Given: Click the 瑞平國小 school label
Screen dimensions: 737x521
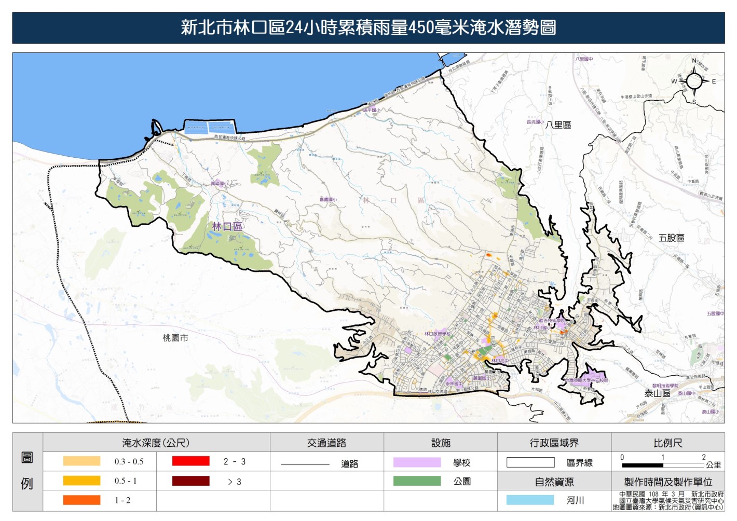Looking at the screenshot, I should tap(372, 110).
